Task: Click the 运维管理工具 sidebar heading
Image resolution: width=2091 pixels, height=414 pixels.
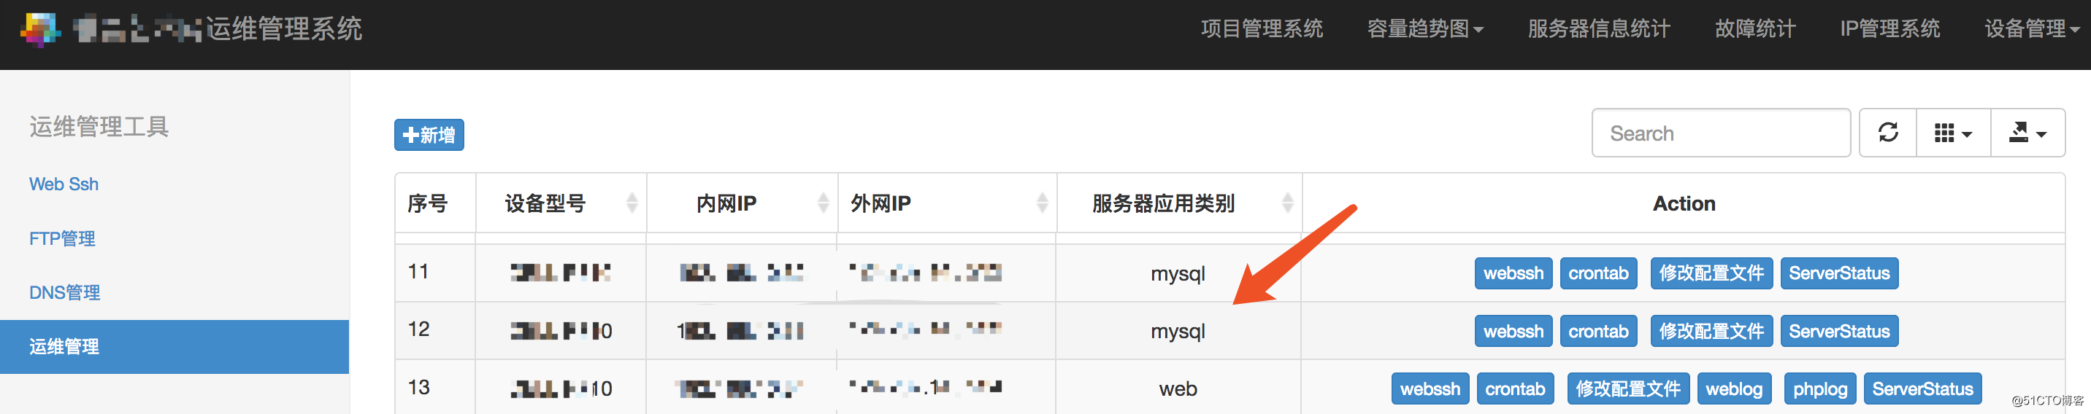Action: click(99, 128)
